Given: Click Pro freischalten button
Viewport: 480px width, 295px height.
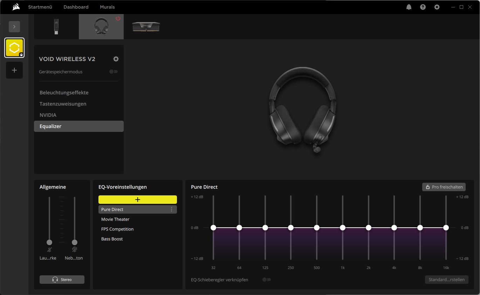Looking at the screenshot, I should (444, 187).
